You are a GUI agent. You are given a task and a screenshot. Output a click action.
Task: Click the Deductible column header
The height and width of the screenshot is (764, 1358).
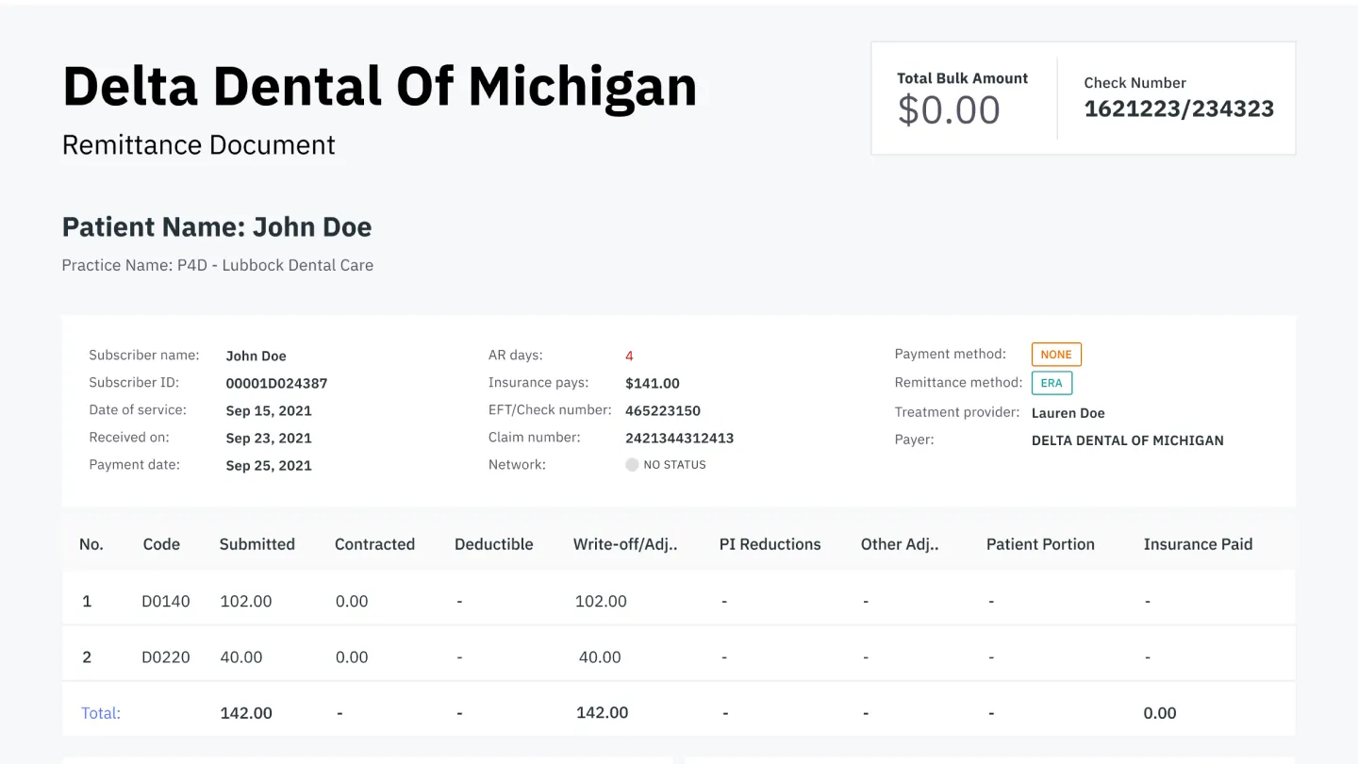pyautogui.click(x=494, y=544)
